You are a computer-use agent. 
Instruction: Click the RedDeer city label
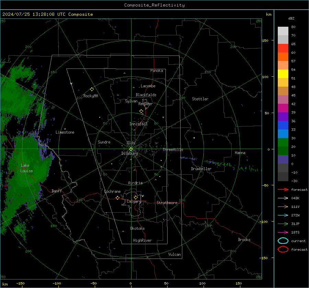[x=146, y=104]
